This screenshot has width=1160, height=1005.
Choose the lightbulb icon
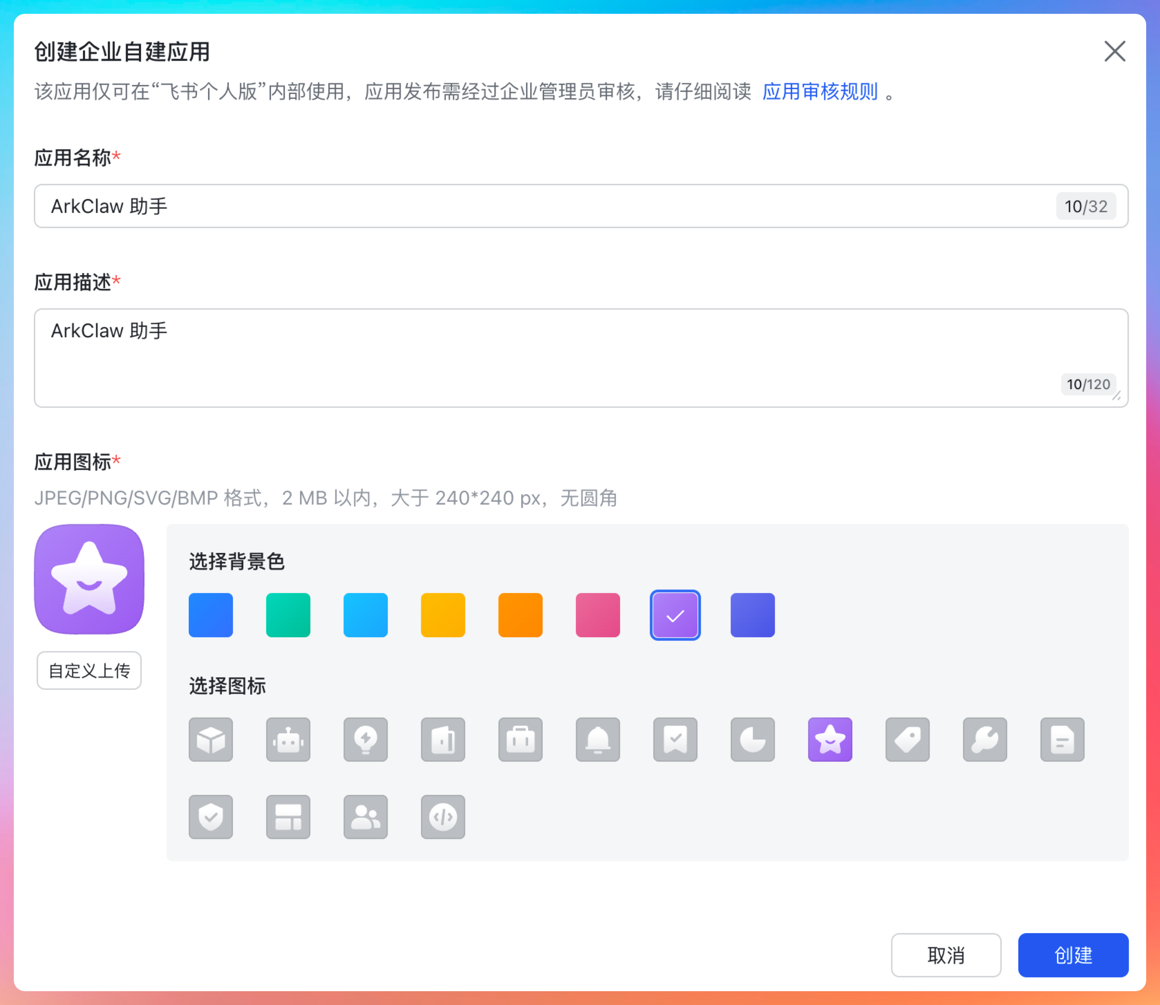(x=365, y=739)
